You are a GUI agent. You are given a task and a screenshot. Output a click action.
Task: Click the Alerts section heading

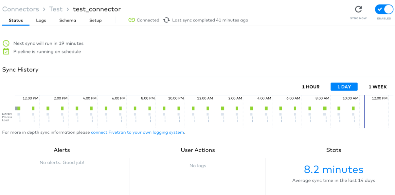click(62, 150)
